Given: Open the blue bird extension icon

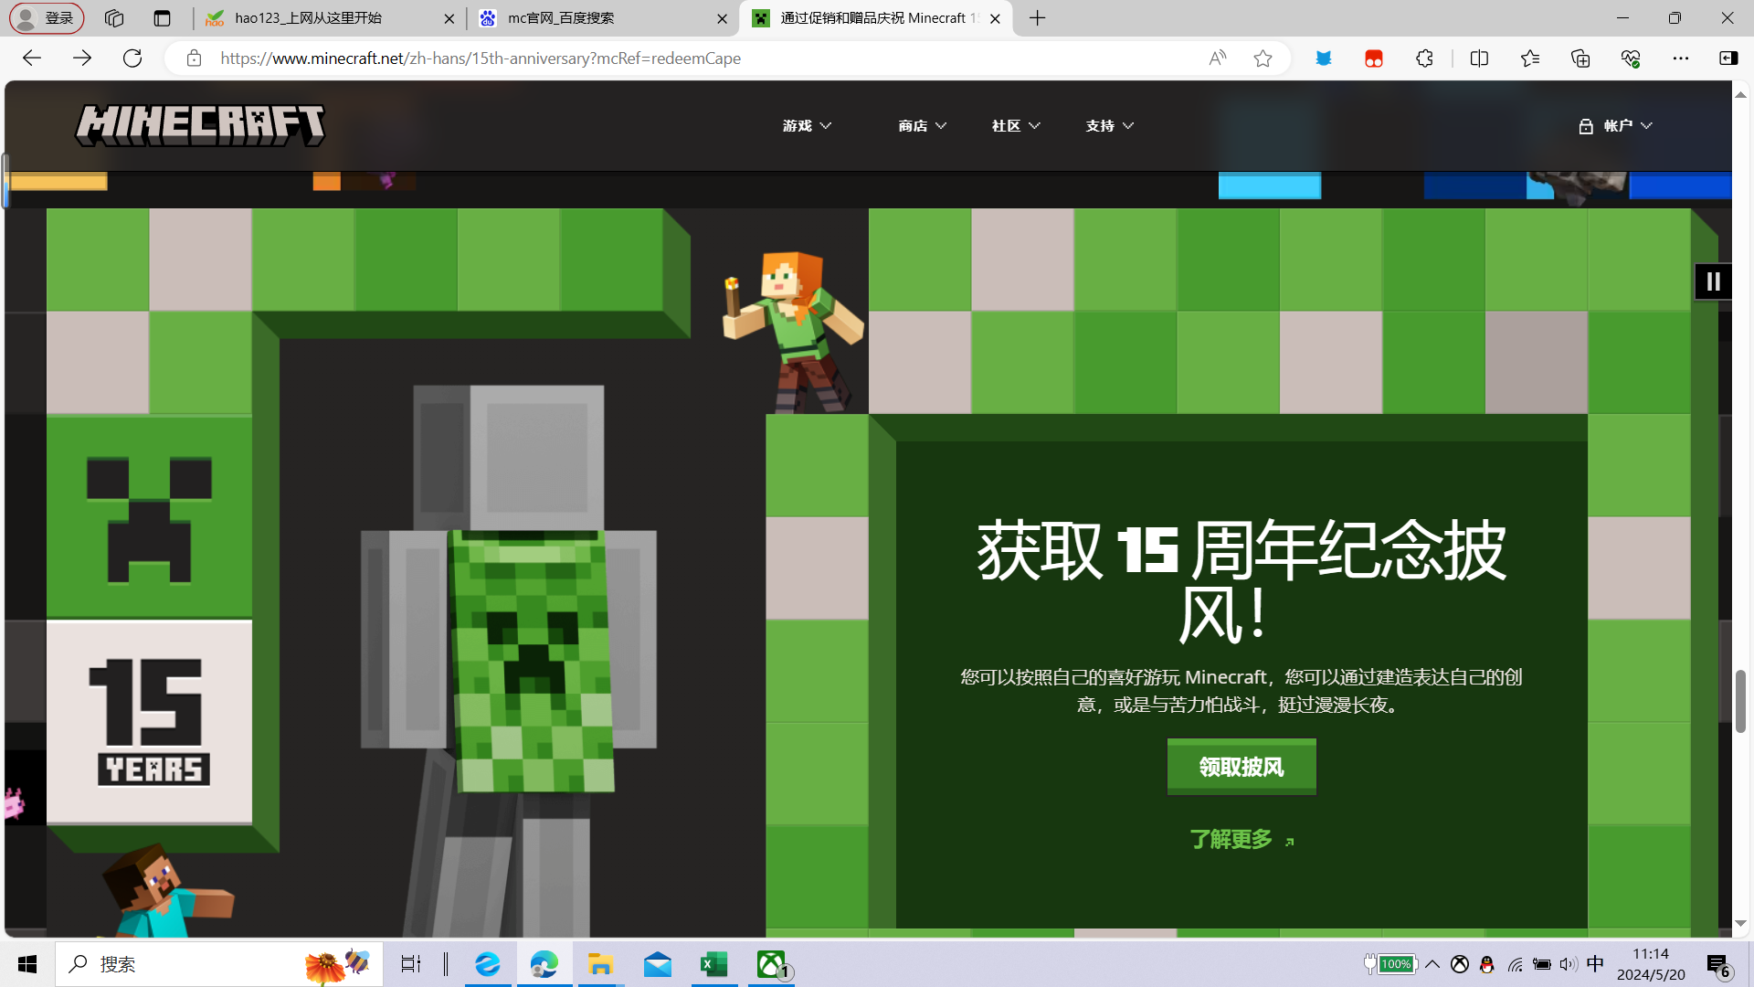Looking at the screenshot, I should [1323, 58].
